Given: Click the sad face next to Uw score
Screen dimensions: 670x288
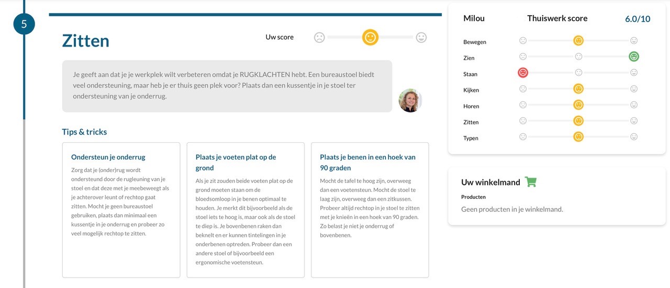Looking at the screenshot, I should (319, 38).
